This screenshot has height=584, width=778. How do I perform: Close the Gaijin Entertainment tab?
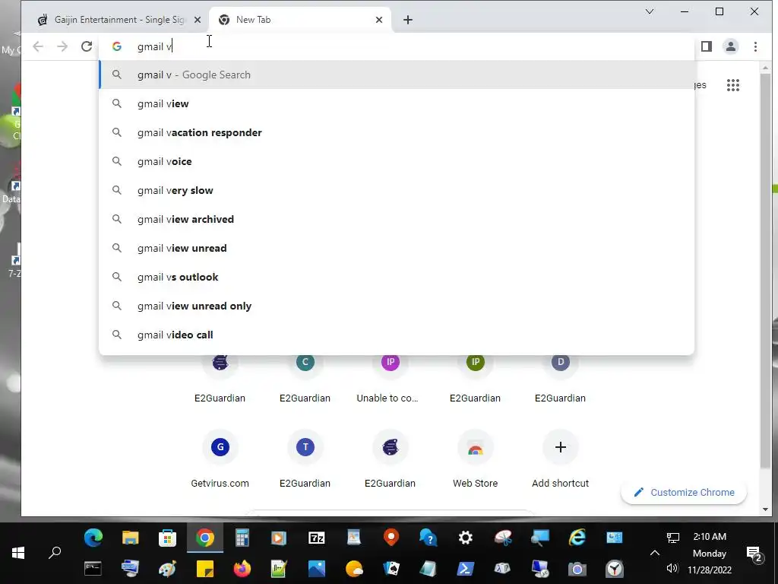pyautogui.click(x=198, y=20)
